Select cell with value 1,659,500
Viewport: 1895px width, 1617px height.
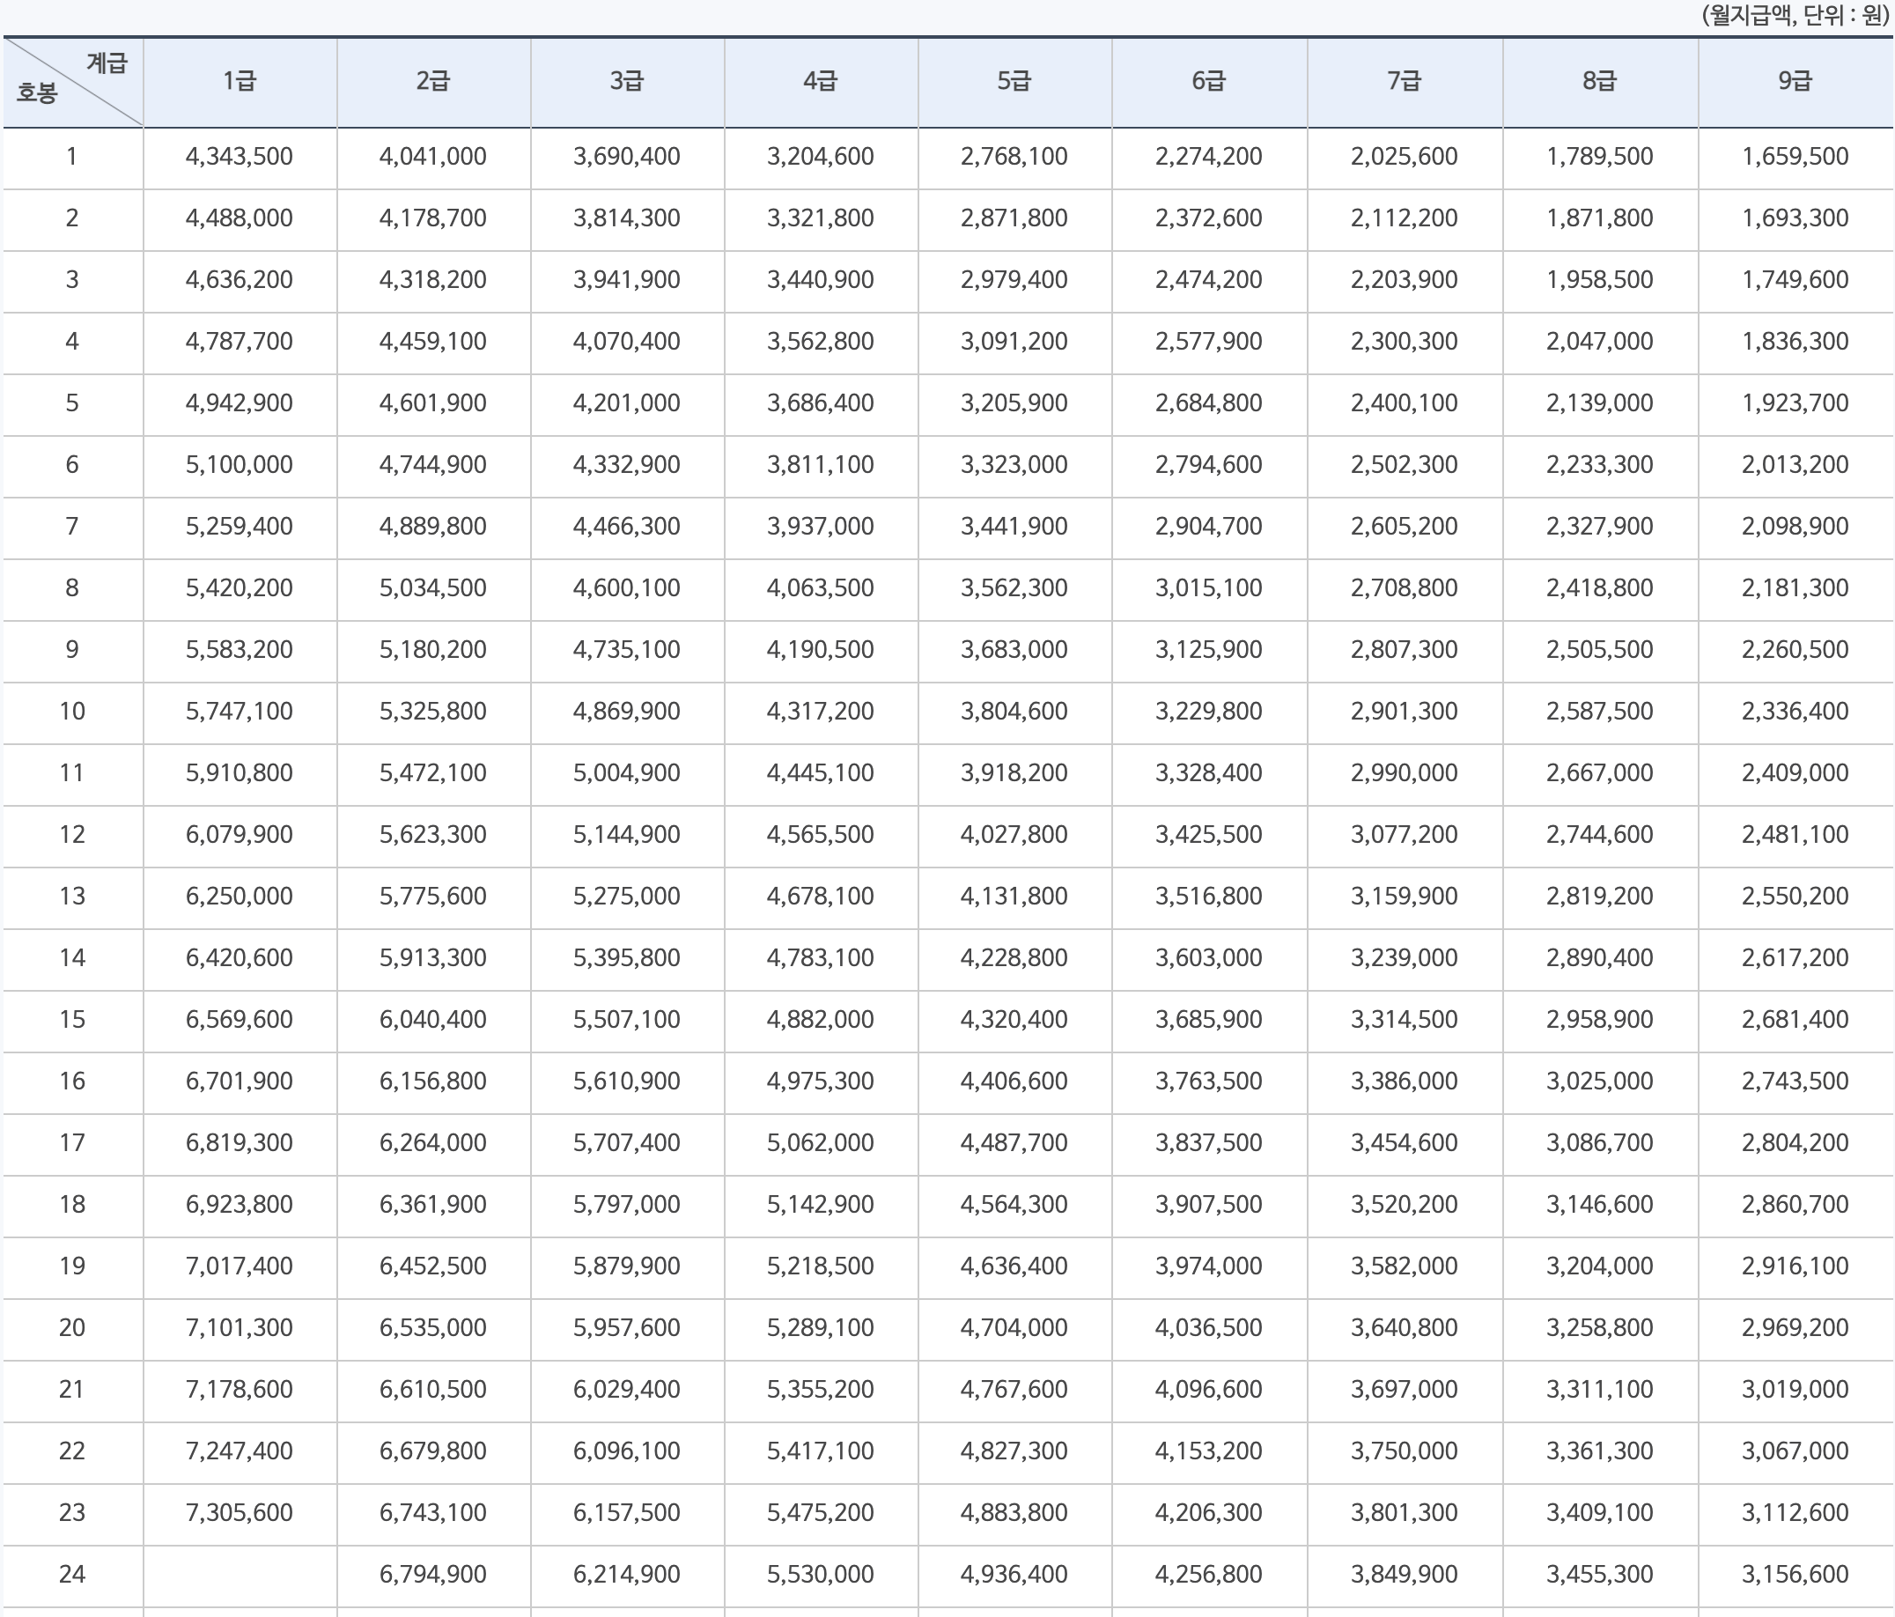tap(1795, 157)
